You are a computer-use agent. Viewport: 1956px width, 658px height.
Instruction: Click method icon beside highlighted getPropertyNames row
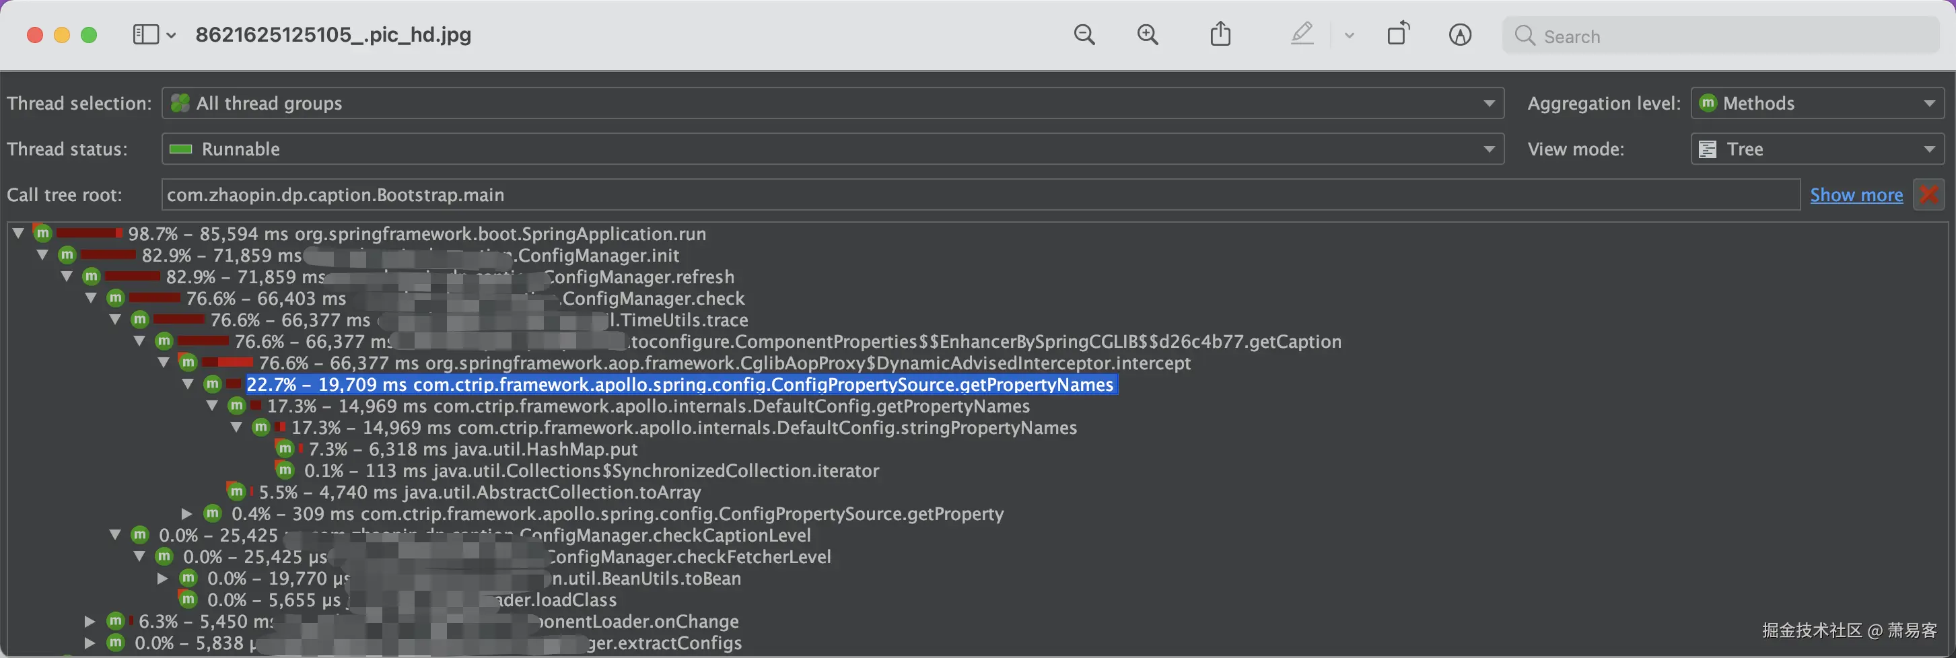click(x=213, y=384)
